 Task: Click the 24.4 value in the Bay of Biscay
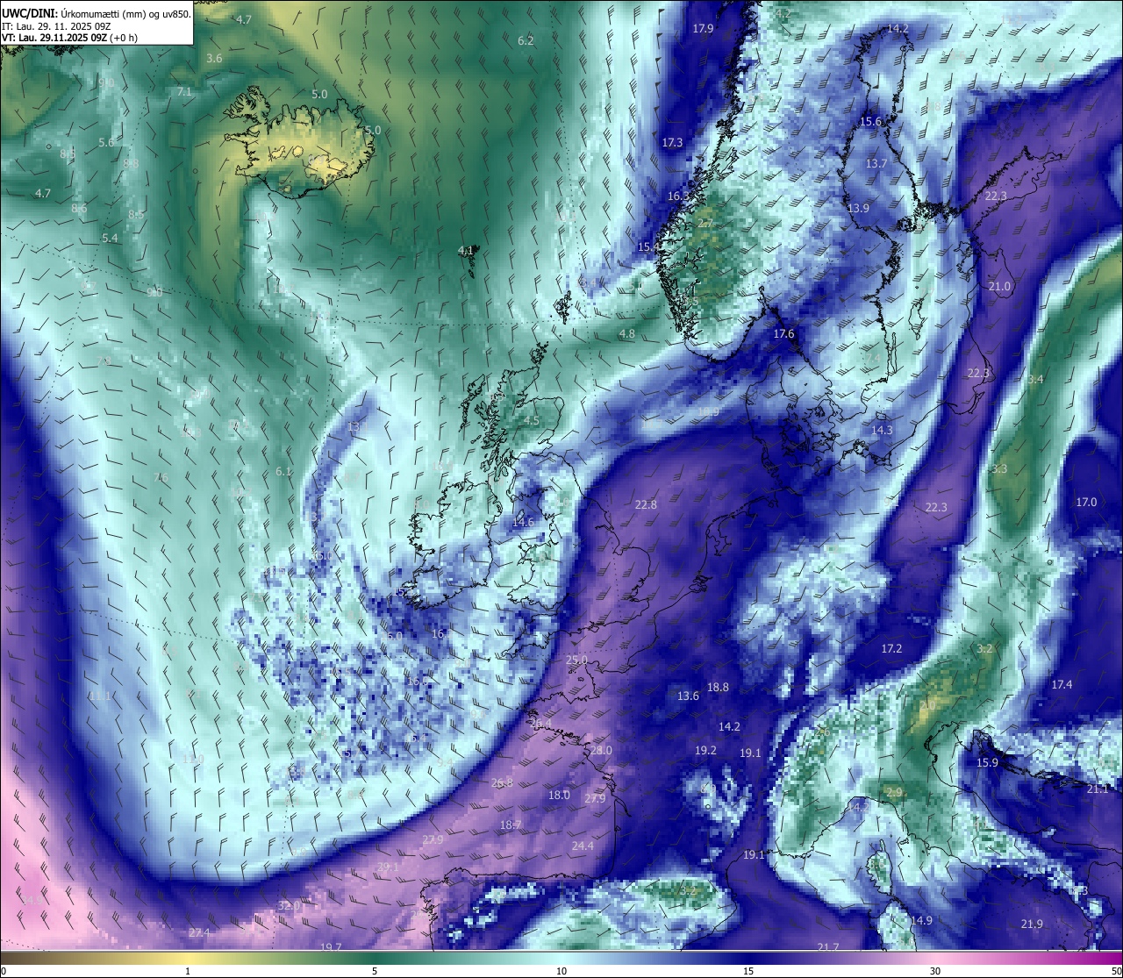(583, 846)
